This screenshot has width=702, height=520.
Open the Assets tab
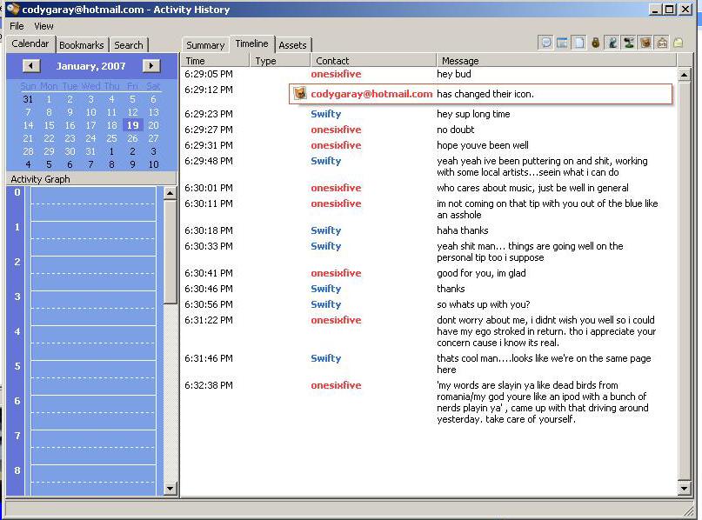(292, 45)
